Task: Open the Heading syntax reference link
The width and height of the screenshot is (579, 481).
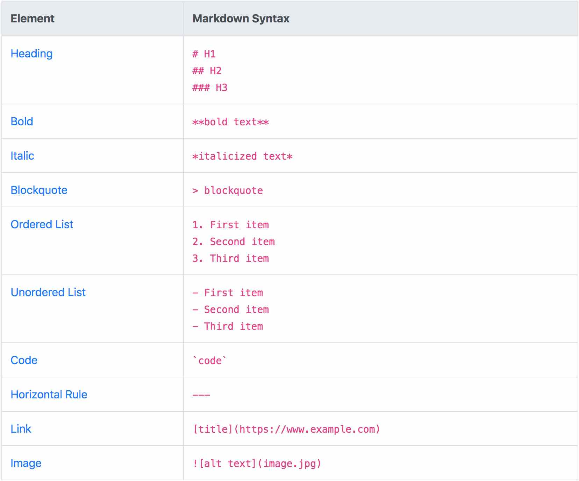Action: (x=31, y=54)
